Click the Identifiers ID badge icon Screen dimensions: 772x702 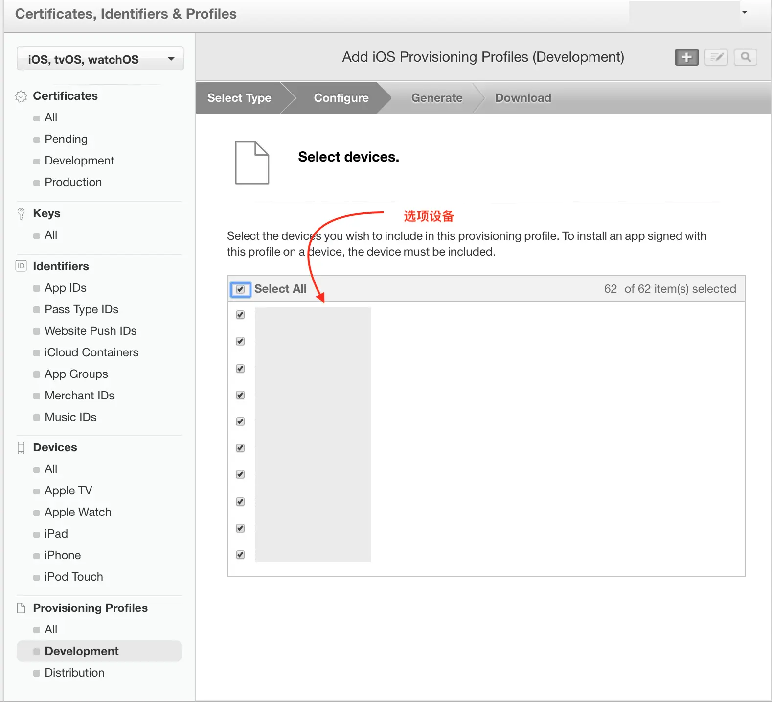pos(21,266)
